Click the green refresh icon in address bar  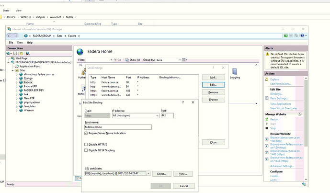tap(286, 35)
